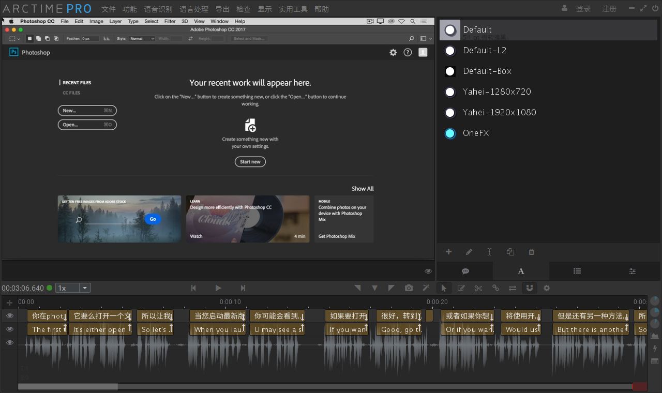Add a track with the timeline plus icon
Image resolution: width=662 pixels, height=393 pixels.
click(x=9, y=303)
